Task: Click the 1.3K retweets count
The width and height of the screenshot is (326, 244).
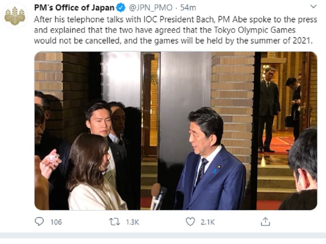Action: click(x=132, y=222)
